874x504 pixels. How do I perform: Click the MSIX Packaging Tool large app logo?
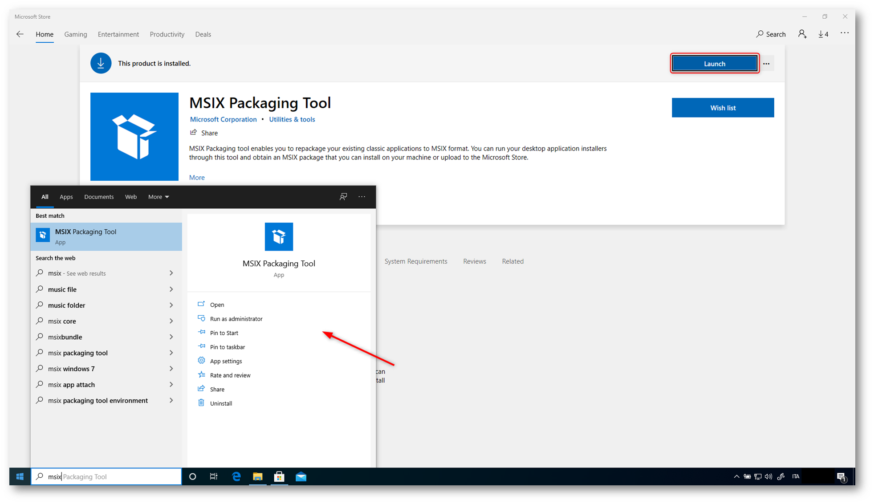(134, 137)
